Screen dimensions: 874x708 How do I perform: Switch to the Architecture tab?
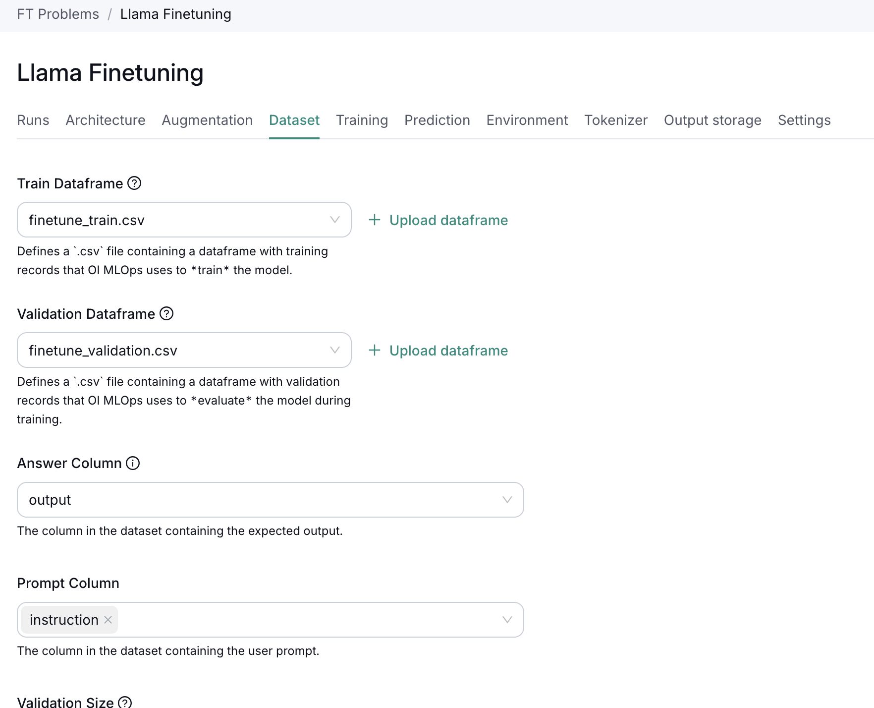pos(106,120)
